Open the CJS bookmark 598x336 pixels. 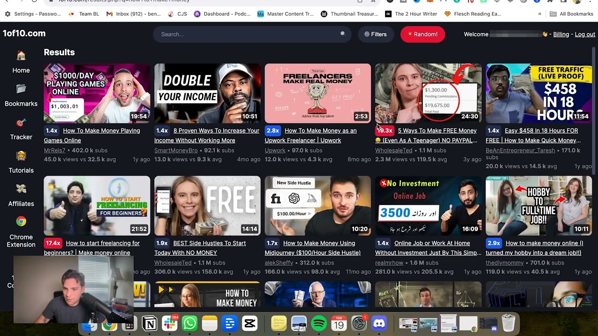[x=178, y=14]
